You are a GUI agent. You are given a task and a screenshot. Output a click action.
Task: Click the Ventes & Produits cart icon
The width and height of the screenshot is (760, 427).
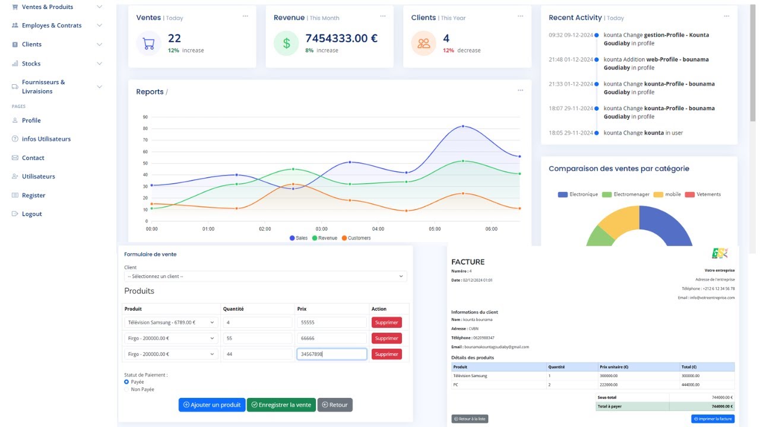pos(15,7)
